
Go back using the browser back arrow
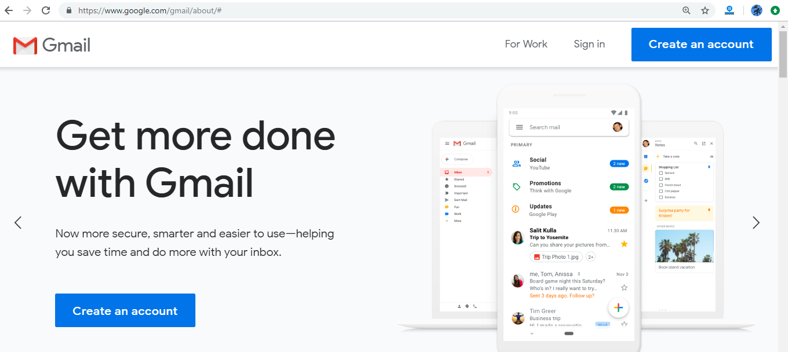pos(9,10)
